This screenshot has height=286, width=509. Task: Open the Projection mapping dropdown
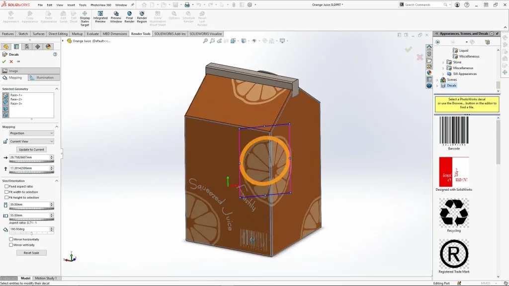[31, 133]
